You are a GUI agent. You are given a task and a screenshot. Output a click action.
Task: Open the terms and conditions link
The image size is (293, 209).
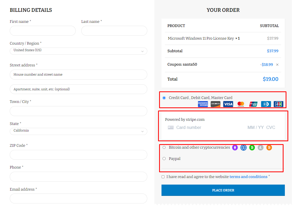click(x=248, y=177)
